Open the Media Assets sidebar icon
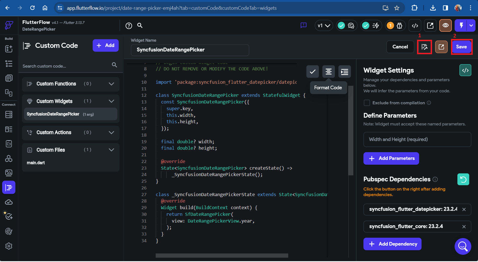This screenshot has width=478, height=262. (x=9, y=173)
